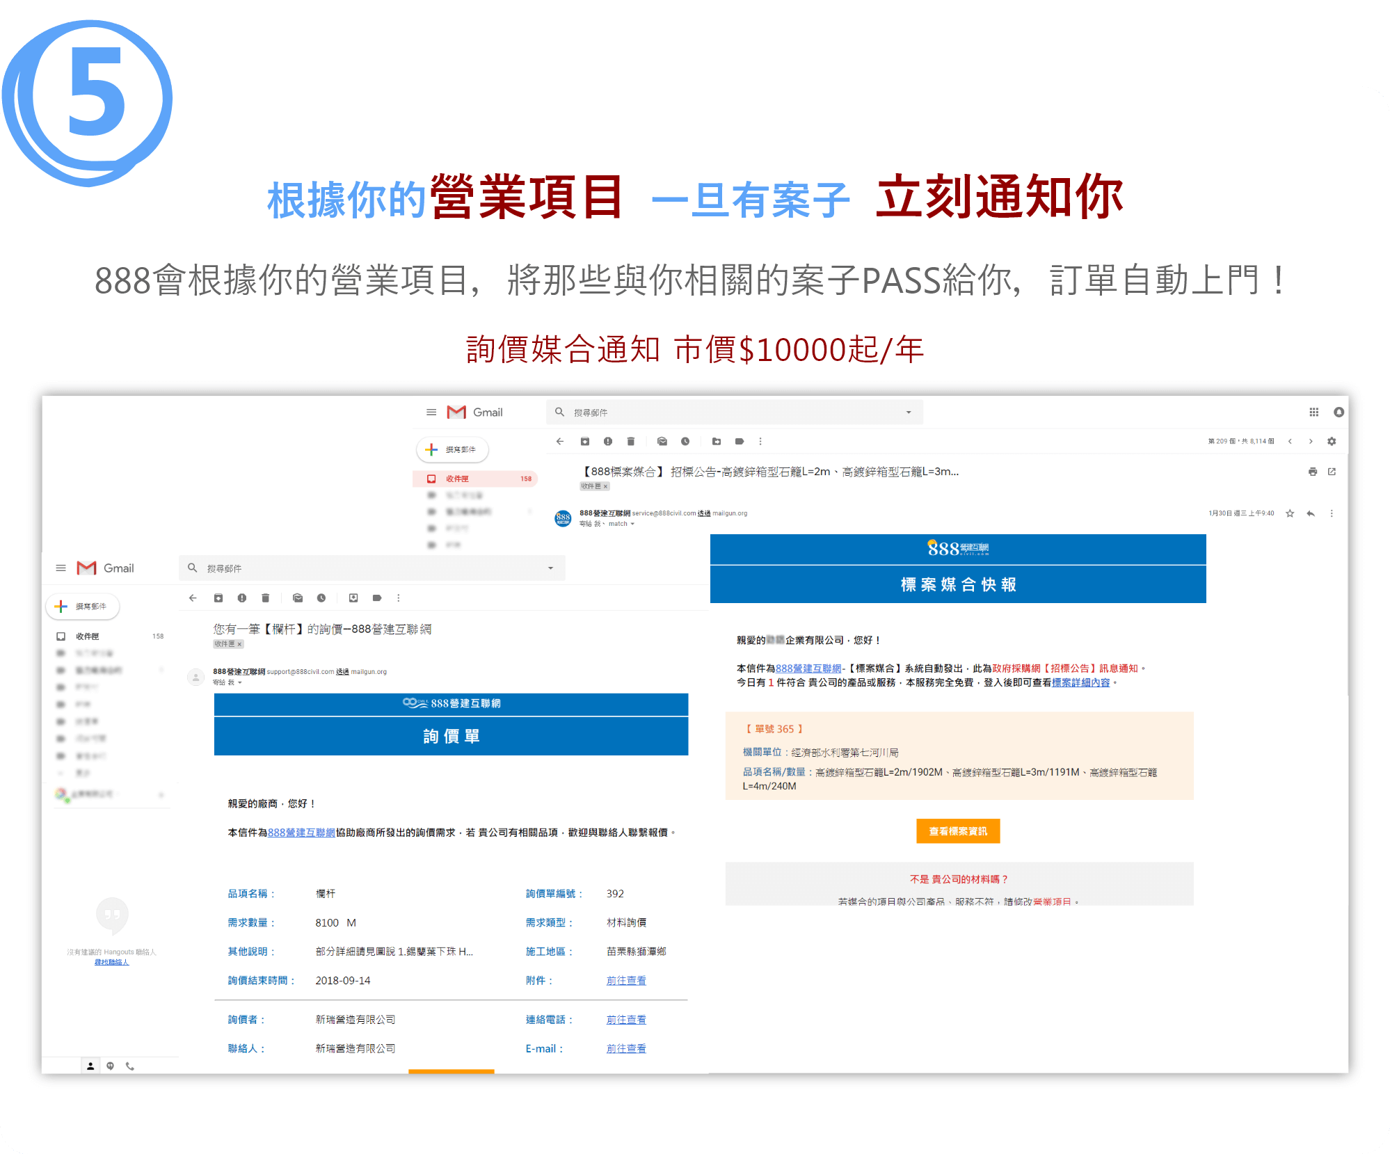This screenshot has width=1390, height=1154.
Task: Click compose button in left Gmail window
Action: 83,607
